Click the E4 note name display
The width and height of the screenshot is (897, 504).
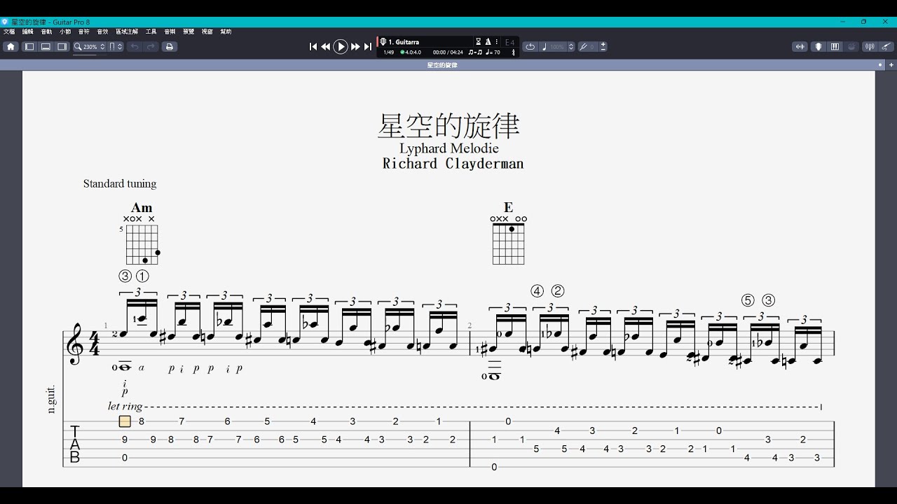pos(509,43)
